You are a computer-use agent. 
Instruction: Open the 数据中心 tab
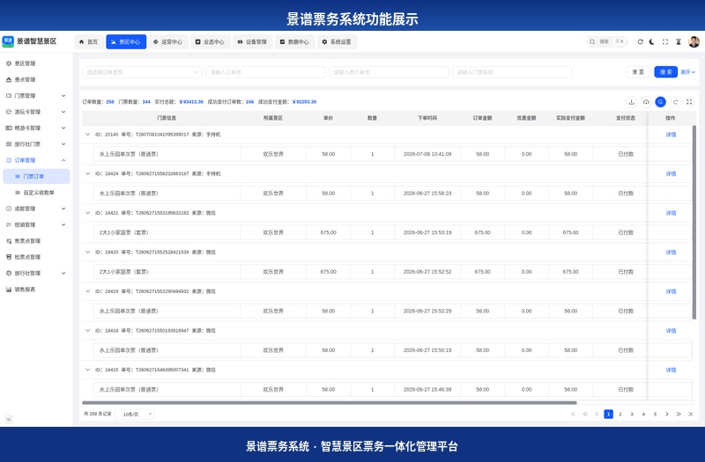point(294,41)
